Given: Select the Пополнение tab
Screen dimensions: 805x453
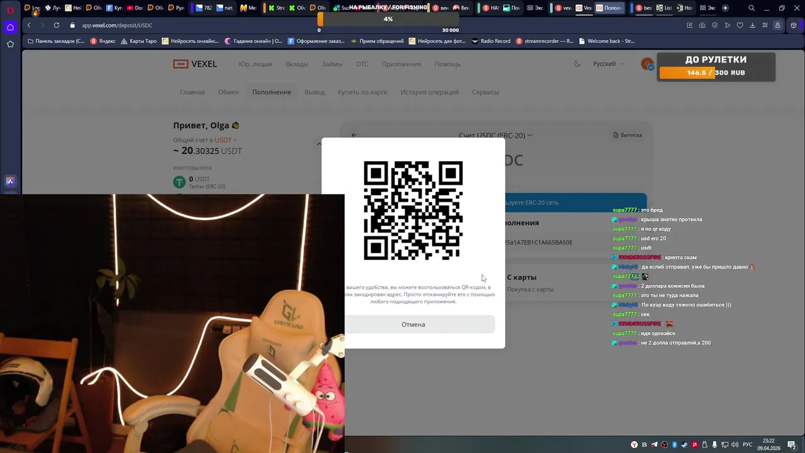Looking at the screenshot, I should point(272,92).
